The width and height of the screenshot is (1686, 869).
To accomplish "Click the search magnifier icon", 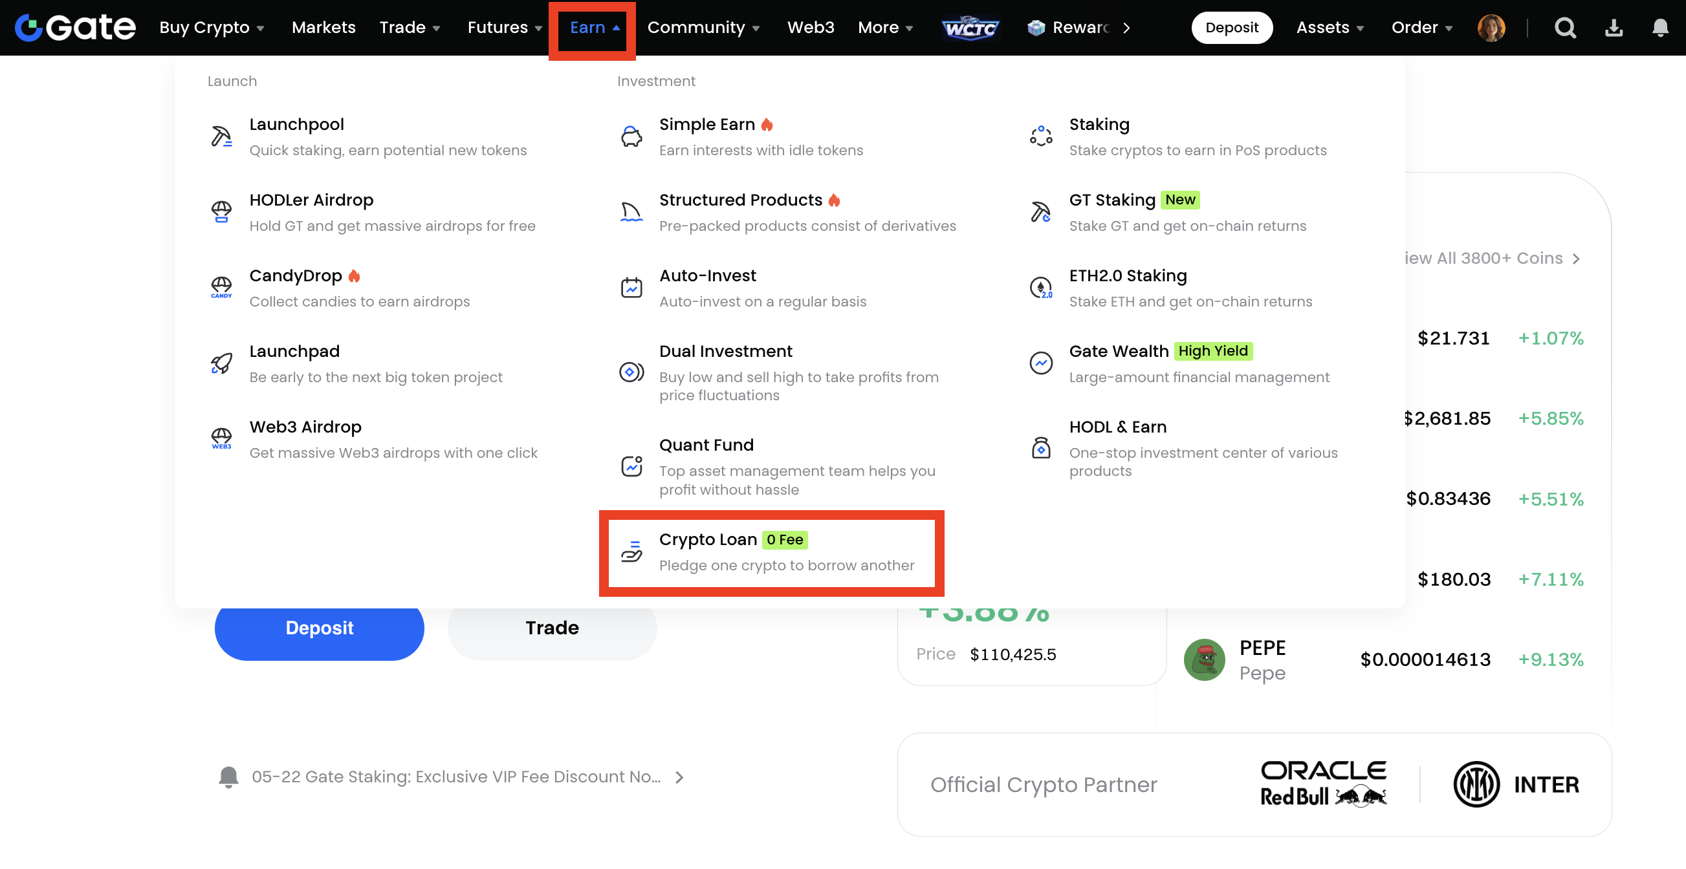I will click(x=1565, y=27).
